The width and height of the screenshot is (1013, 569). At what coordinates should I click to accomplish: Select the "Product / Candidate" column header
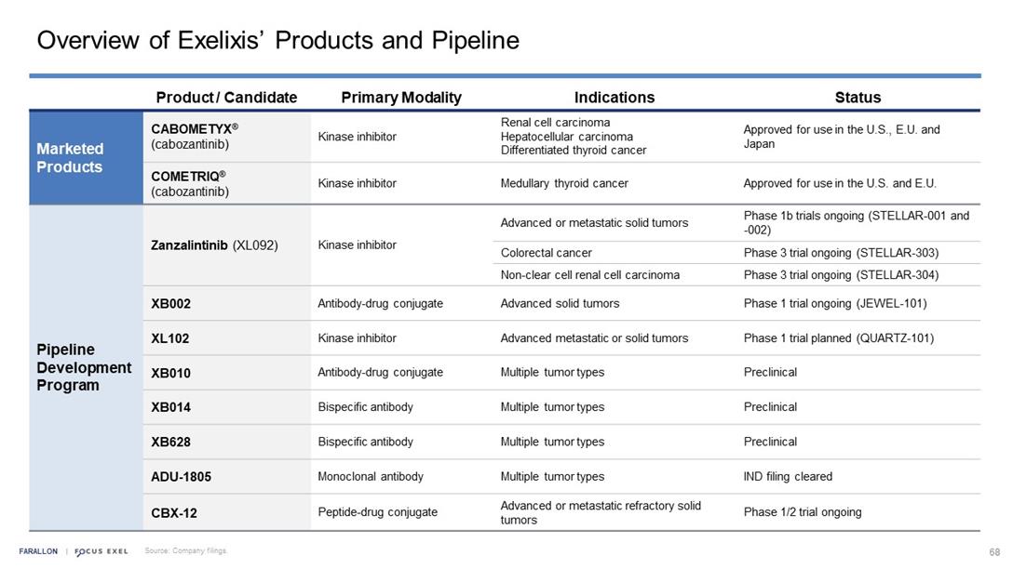pos(226,98)
